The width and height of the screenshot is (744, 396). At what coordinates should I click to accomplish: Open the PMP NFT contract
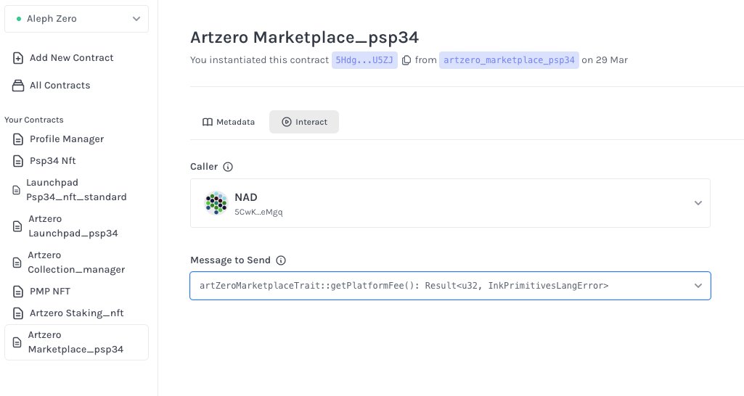pyautogui.click(x=50, y=291)
